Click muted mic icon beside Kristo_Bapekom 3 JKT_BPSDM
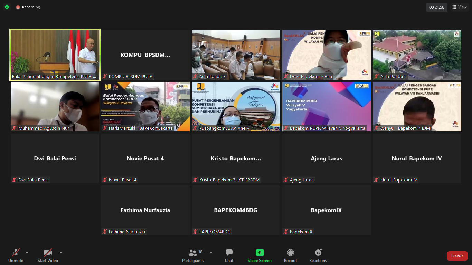 point(196,180)
